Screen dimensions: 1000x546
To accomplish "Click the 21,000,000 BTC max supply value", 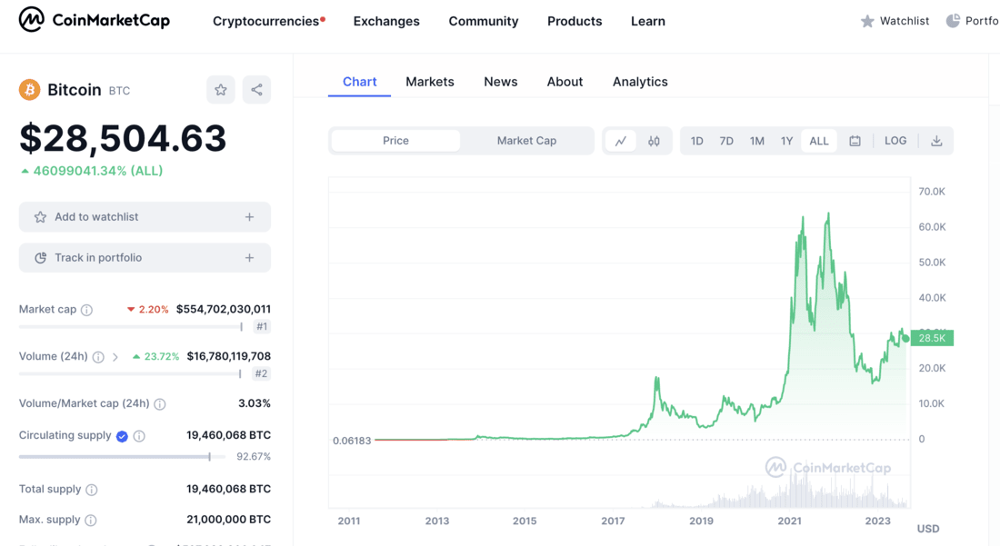I will click(228, 520).
